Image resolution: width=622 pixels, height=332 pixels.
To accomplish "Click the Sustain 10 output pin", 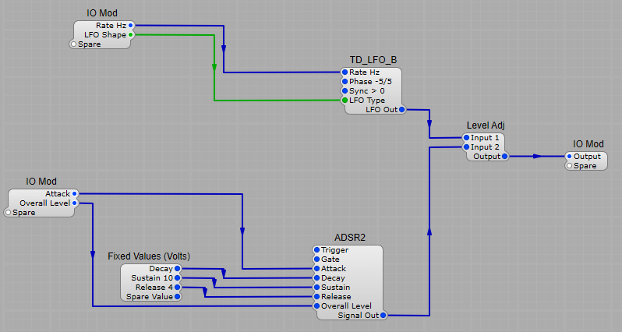I will [x=178, y=277].
